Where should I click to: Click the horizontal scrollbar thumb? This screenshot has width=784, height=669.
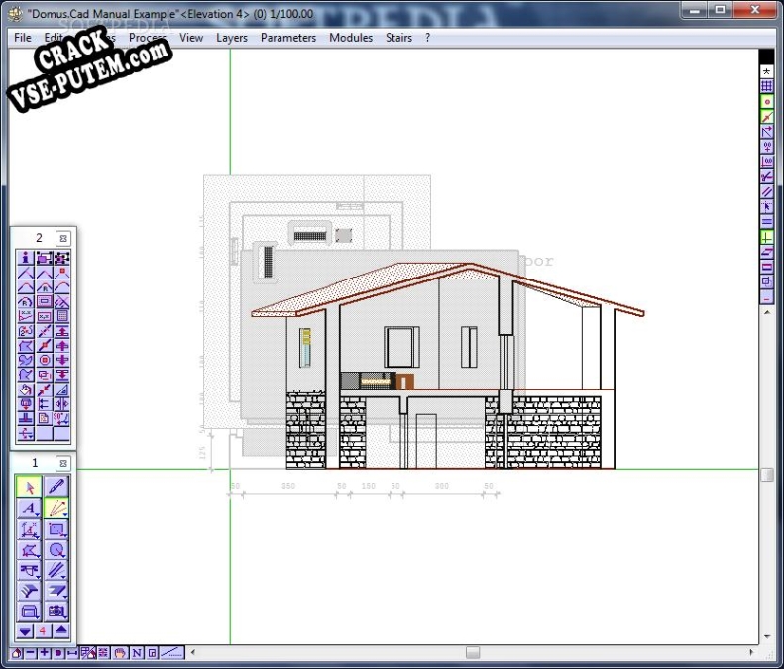473,653
